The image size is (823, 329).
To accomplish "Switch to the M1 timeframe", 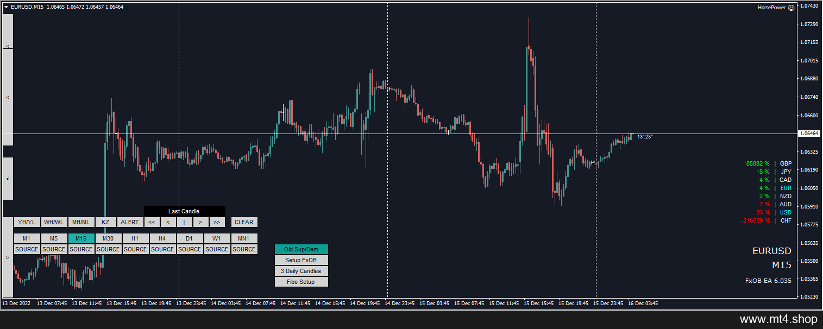I will click(x=27, y=238).
